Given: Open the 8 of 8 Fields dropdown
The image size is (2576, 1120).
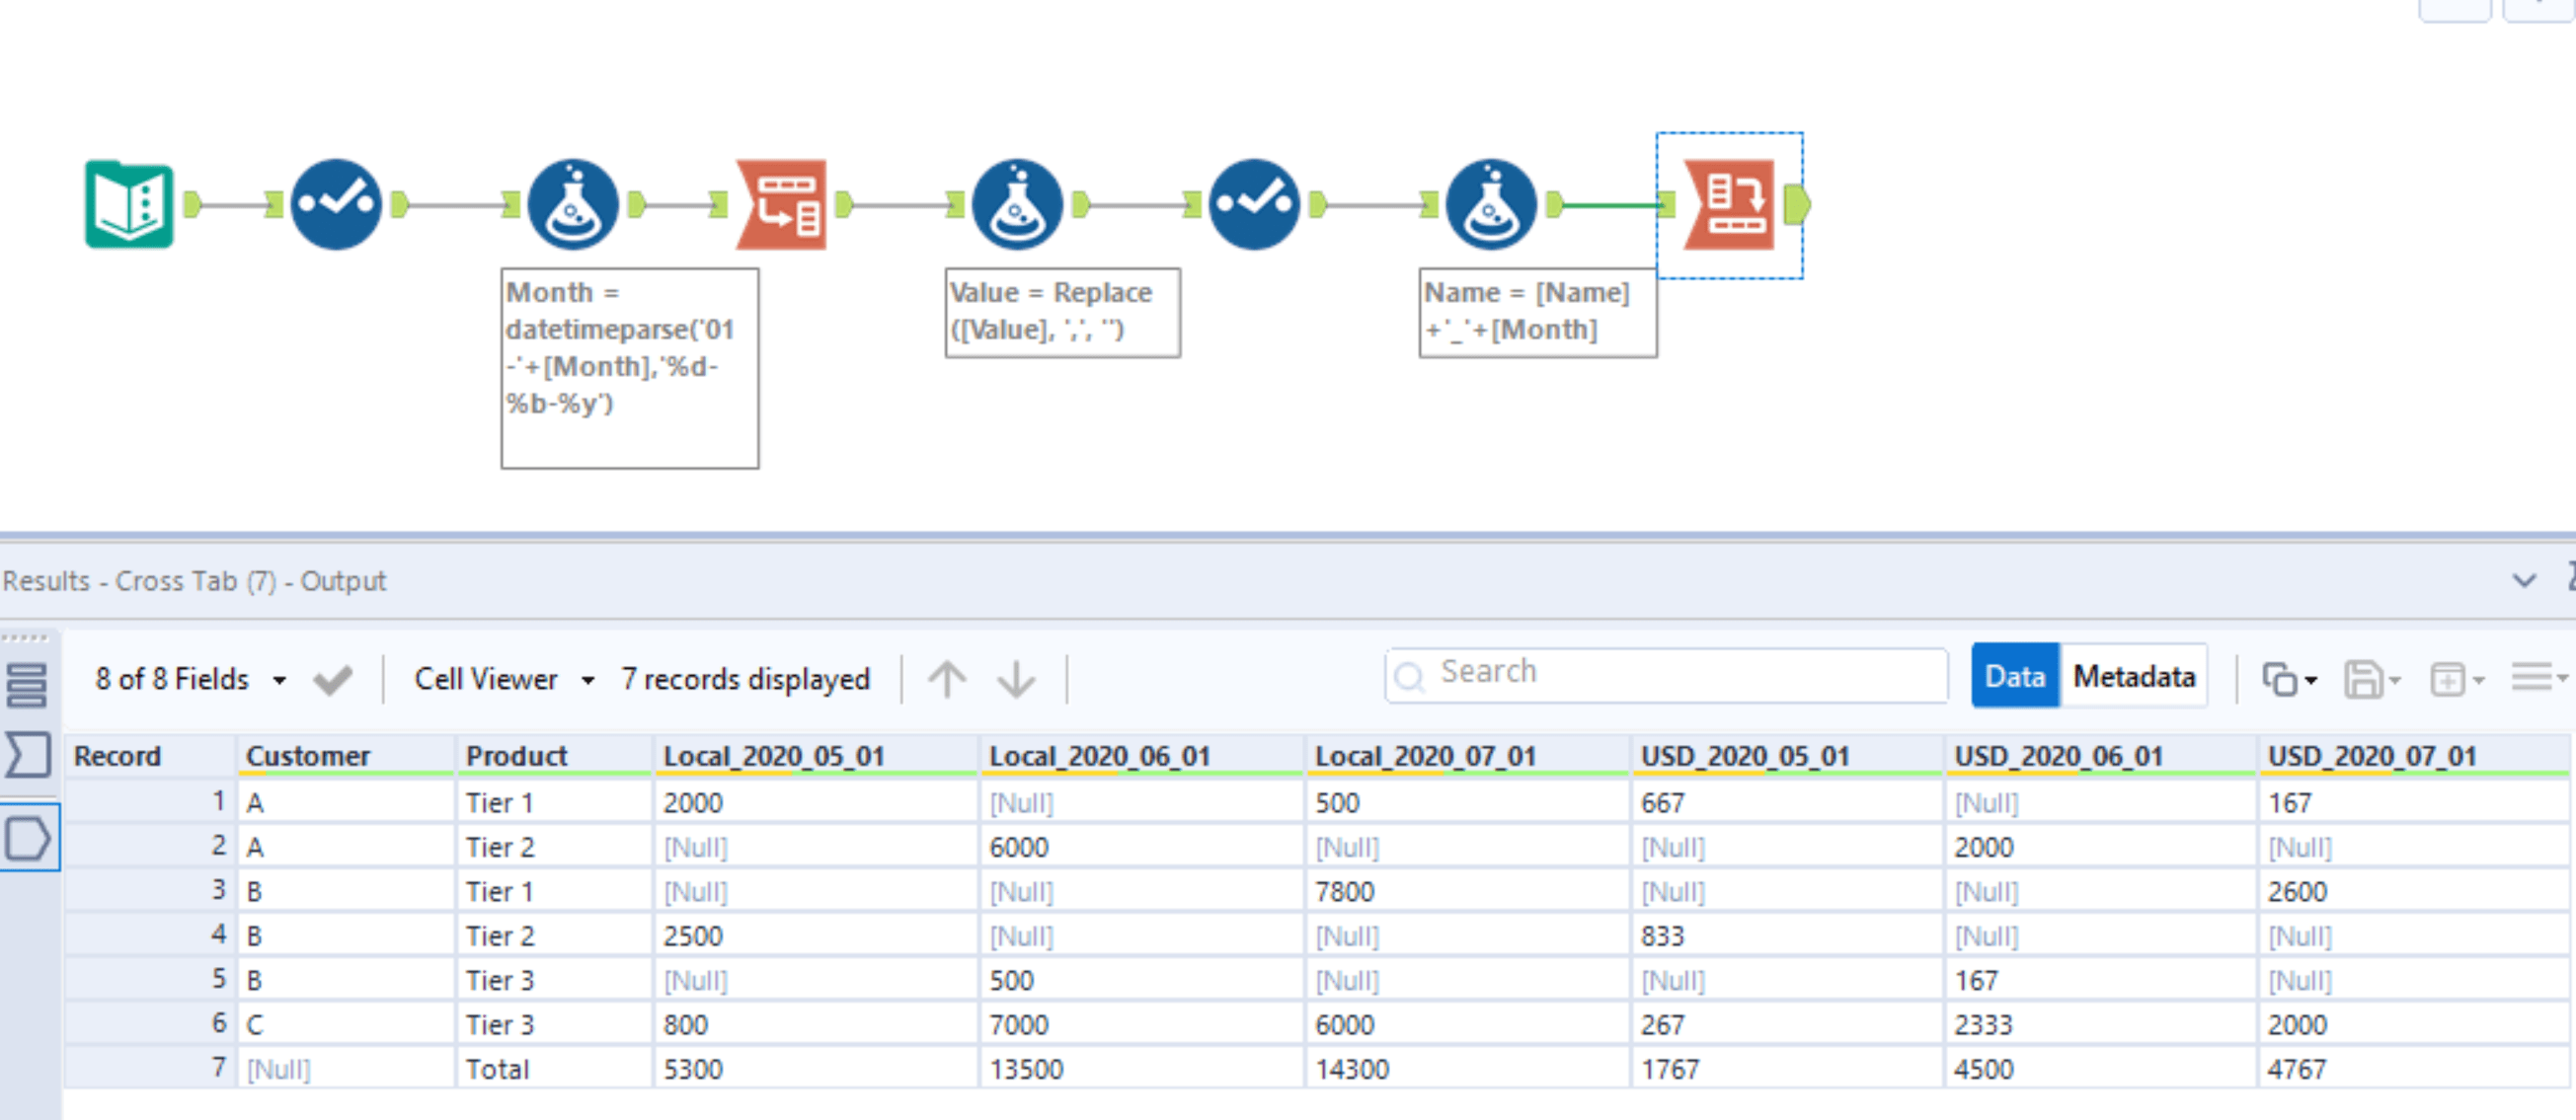Looking at the screenshot, I should click(x=190, y=678).
